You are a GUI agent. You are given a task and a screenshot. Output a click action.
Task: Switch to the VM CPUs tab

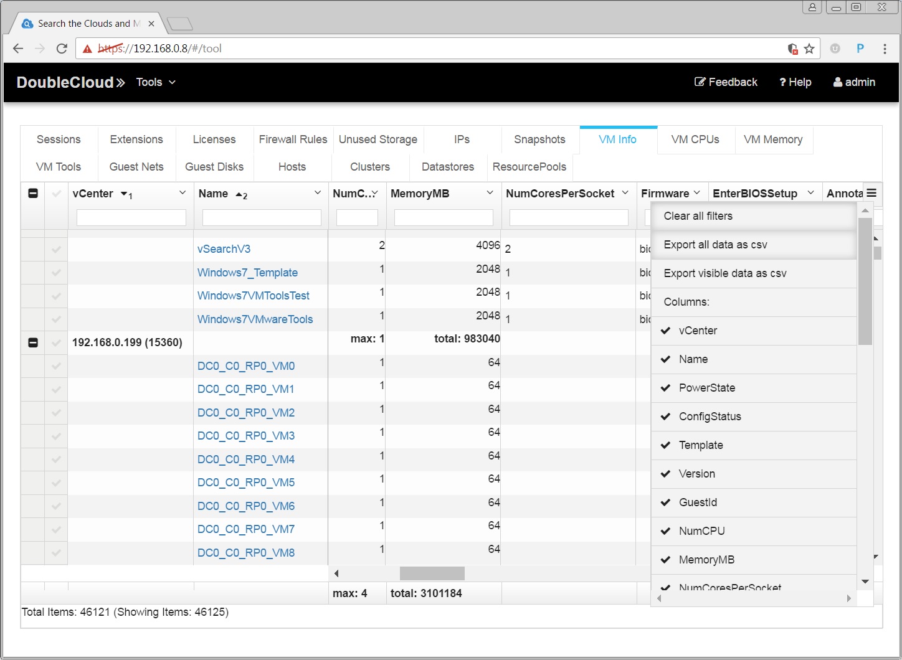(695, 139)
